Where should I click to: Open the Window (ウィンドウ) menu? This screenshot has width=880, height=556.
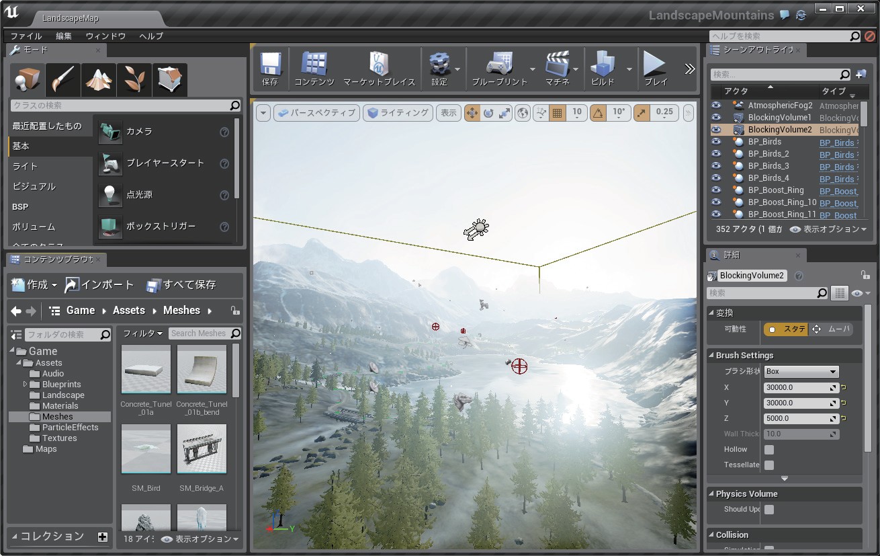pos(105,36)
